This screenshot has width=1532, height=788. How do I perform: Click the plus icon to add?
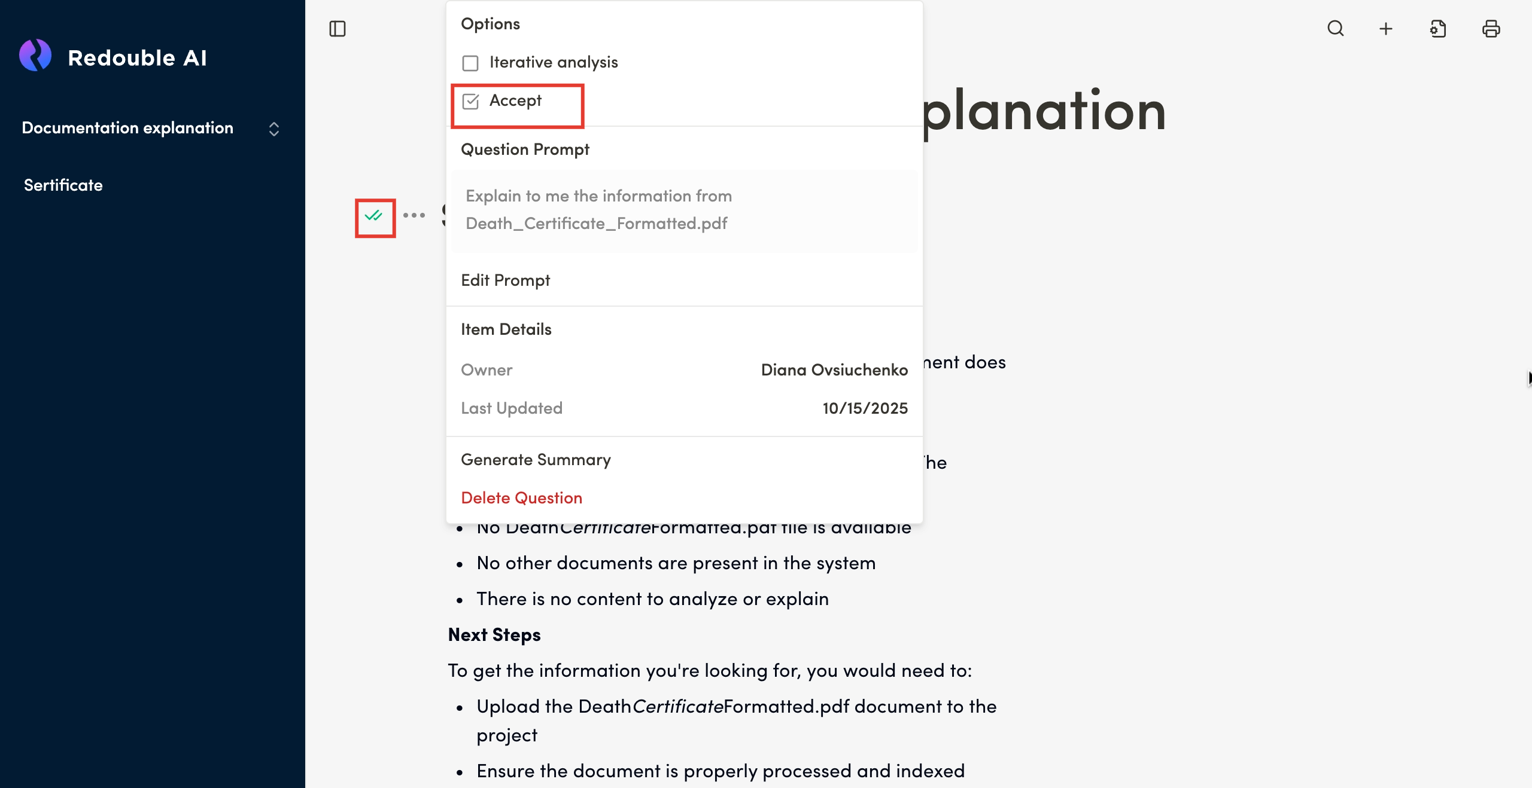(1386, 29)
